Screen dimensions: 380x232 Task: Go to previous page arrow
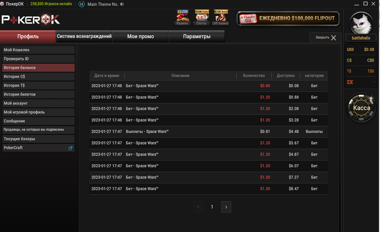tap(198, 207)
